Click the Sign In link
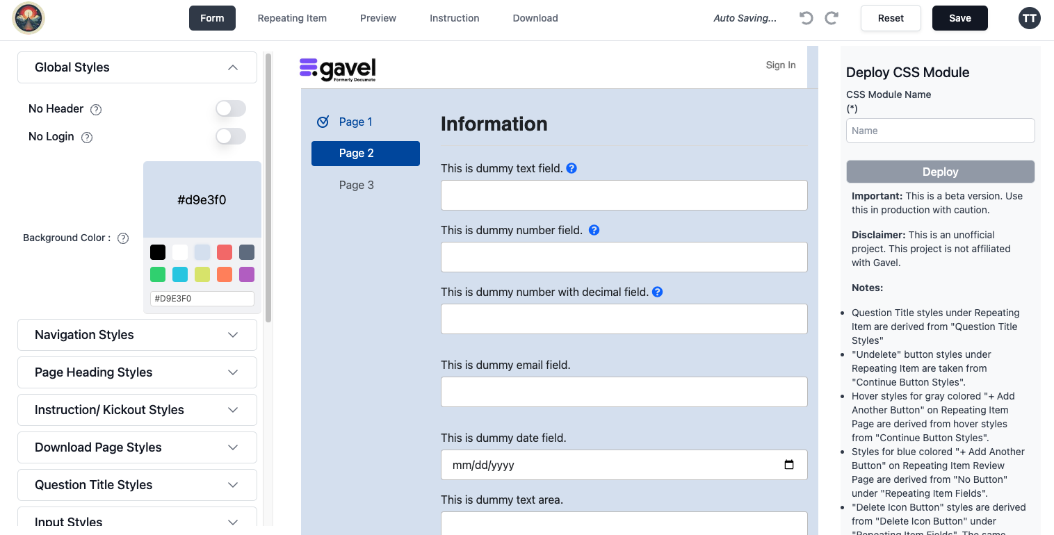Screen dimensions: 1054x535 [x=781, y=65]
